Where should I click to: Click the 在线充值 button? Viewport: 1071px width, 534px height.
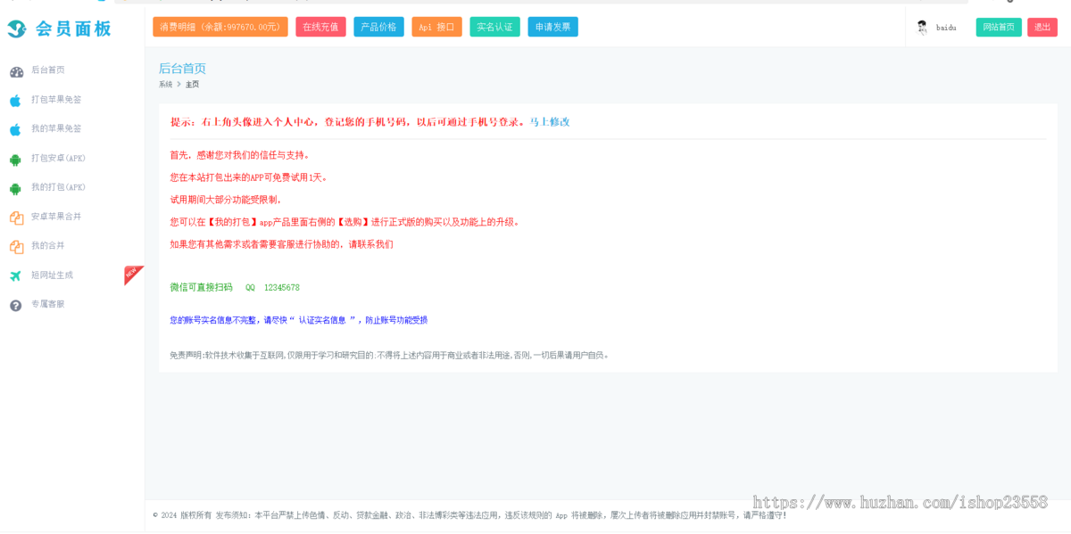click(320, 27)
